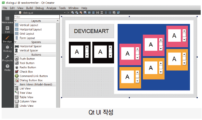The width and height of the screenshot is (202, 120).
Task: Click the DEVICEMART button on the form
Action: point(92,31)
